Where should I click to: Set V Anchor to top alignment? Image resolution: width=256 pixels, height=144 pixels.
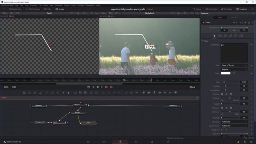[x=222, y=94]
